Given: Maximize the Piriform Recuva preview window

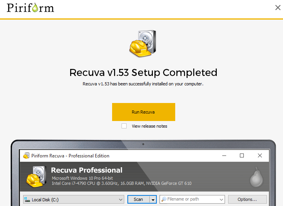Looking at the screenshot, I should click(242, 155).
